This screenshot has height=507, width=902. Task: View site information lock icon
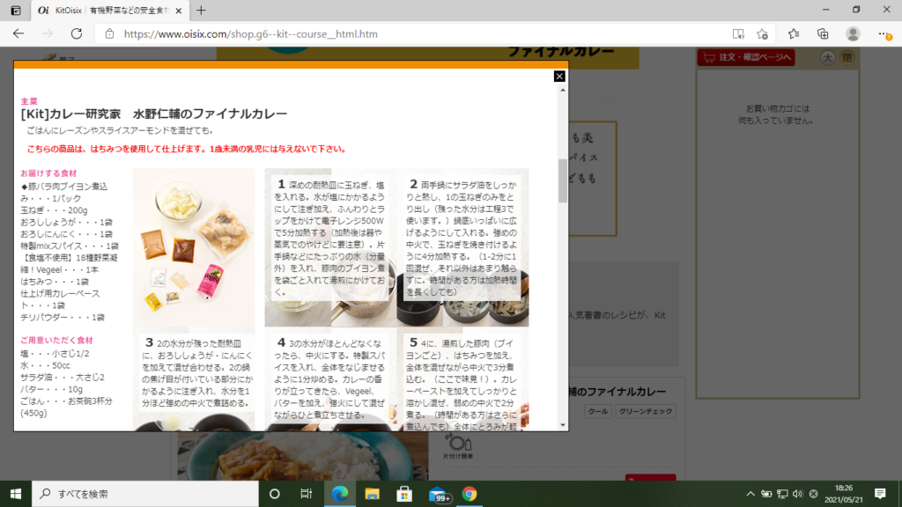tap(109, 34)
